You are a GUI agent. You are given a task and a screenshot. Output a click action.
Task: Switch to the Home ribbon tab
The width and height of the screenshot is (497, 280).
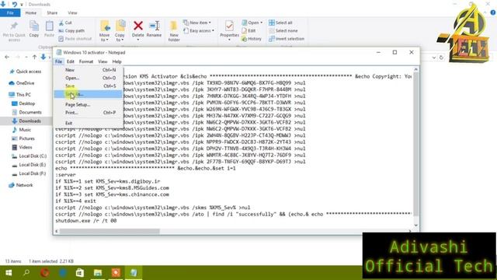pyautogui.click(x=31, y=13)
